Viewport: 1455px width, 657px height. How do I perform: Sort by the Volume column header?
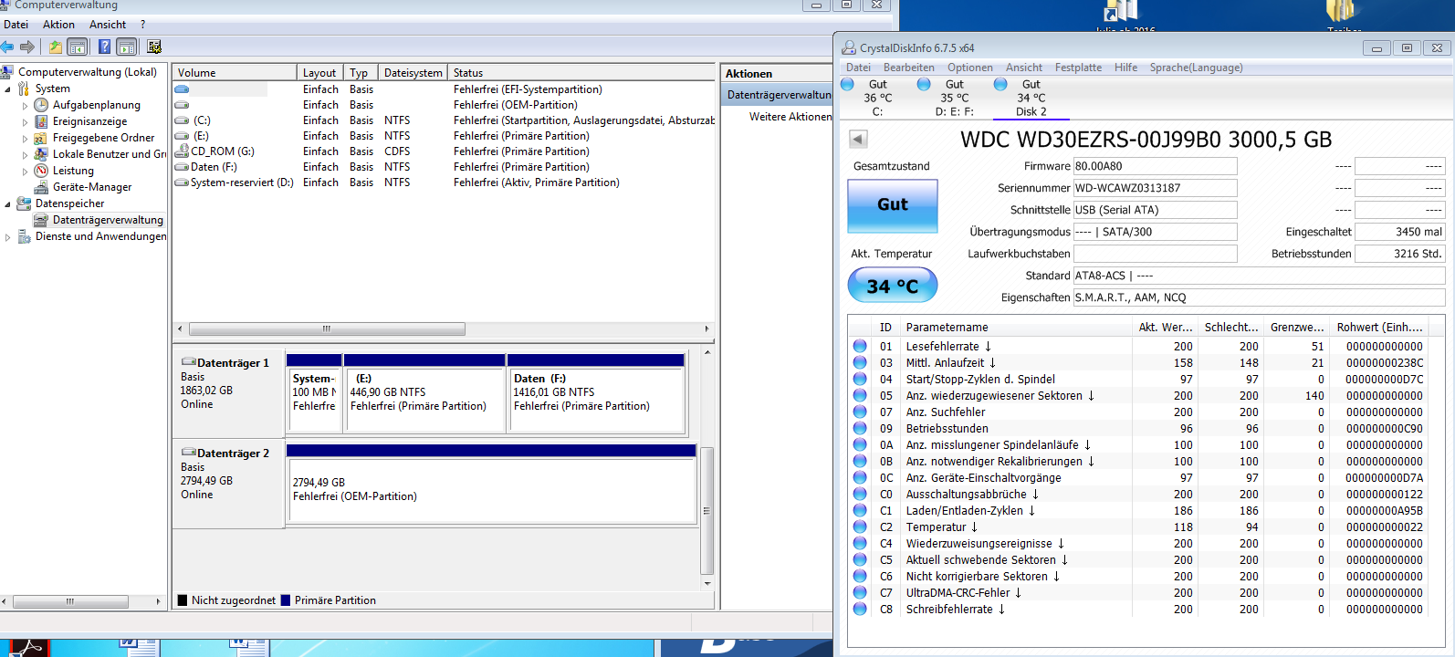tap(235, 73)
